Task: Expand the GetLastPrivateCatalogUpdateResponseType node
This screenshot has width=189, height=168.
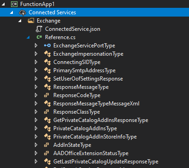Action: click(36, 162)
